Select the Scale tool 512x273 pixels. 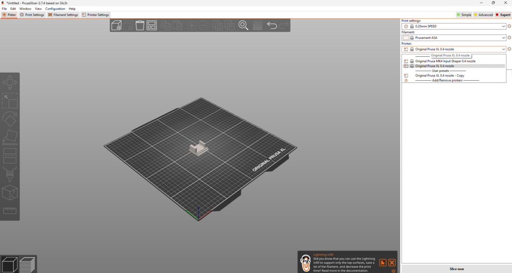point(10,101)
